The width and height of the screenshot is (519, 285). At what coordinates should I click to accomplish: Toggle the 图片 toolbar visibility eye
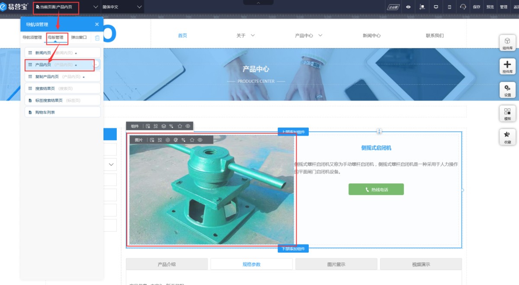200,140
